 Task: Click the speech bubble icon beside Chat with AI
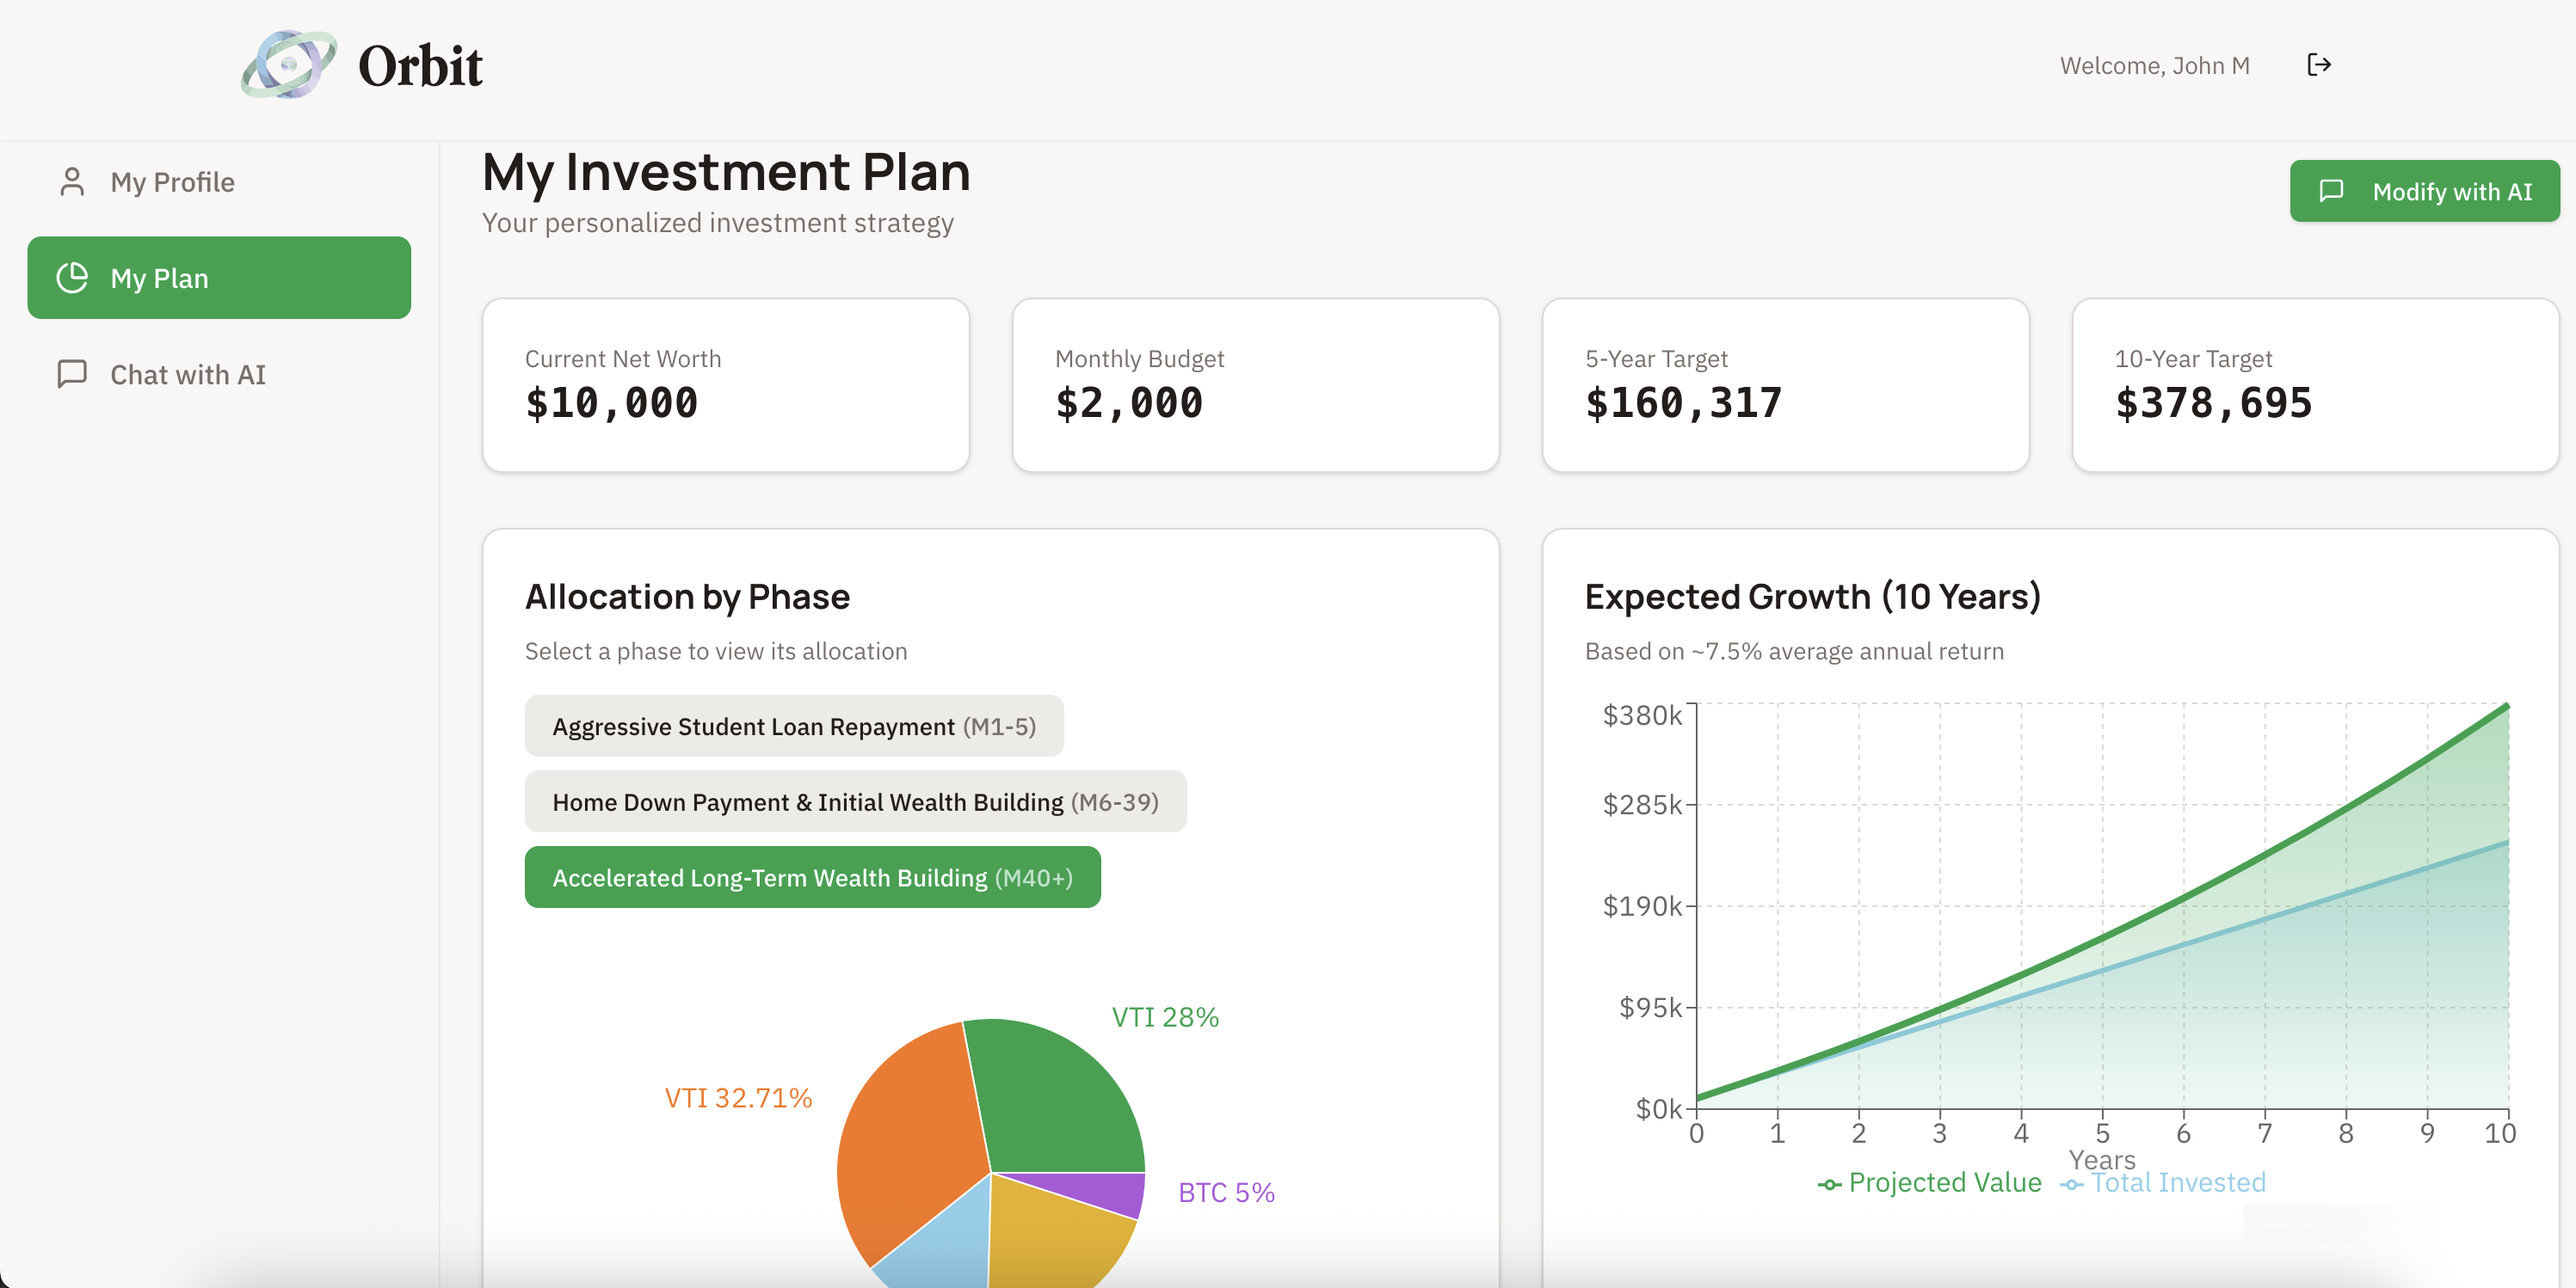point(72,374)
